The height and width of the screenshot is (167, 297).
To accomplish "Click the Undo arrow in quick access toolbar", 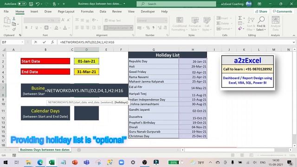I will pos(38,4).
